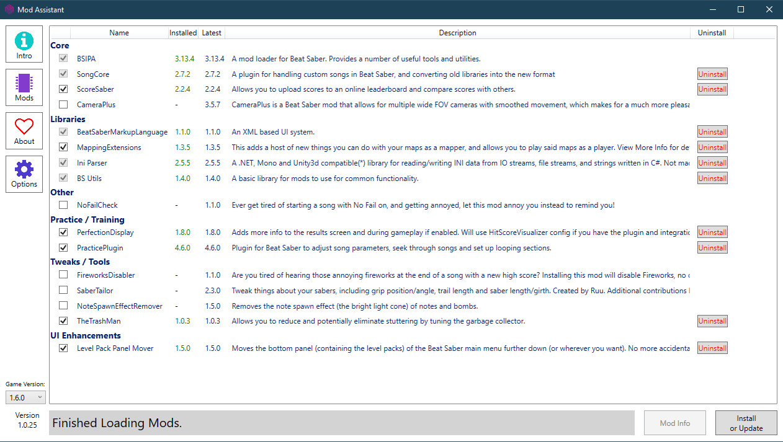Uninstall the ScoreSaber mod

coord(712,89)
